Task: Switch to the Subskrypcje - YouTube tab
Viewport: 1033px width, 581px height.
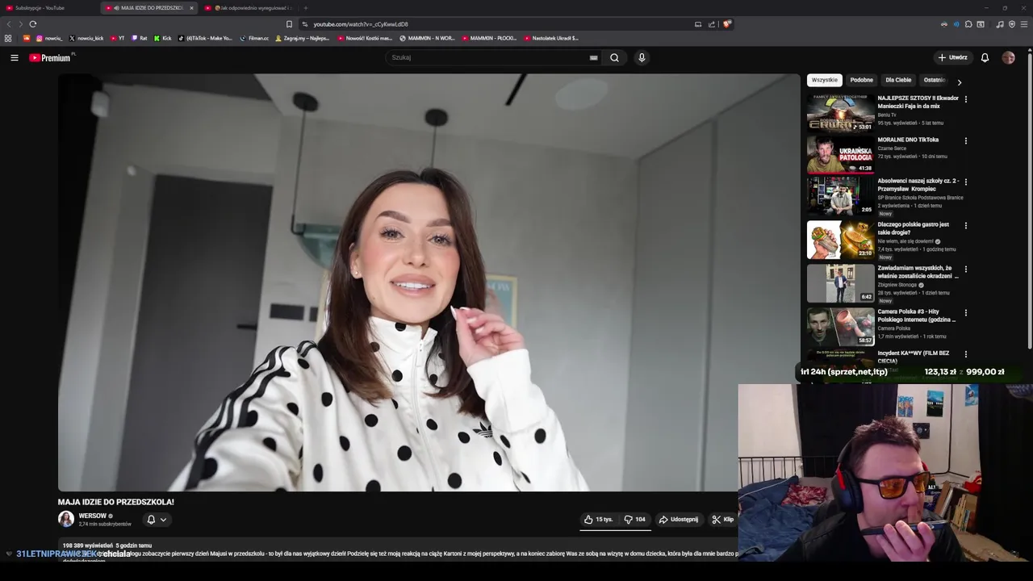Action: [x=40, y=7]
